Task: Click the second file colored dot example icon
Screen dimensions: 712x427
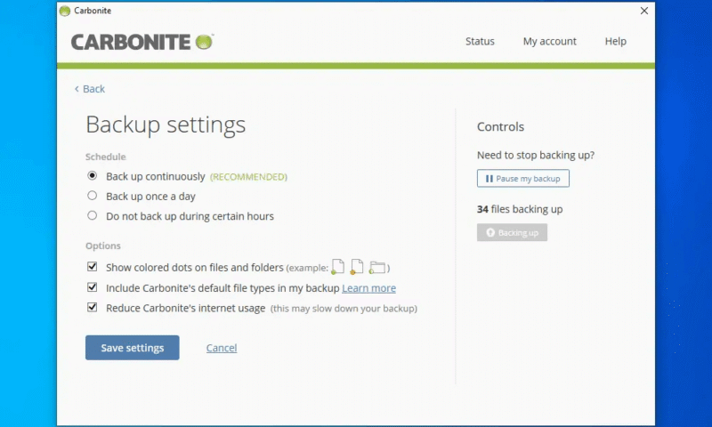Action: pyautogui.click(x=356, y=267)
